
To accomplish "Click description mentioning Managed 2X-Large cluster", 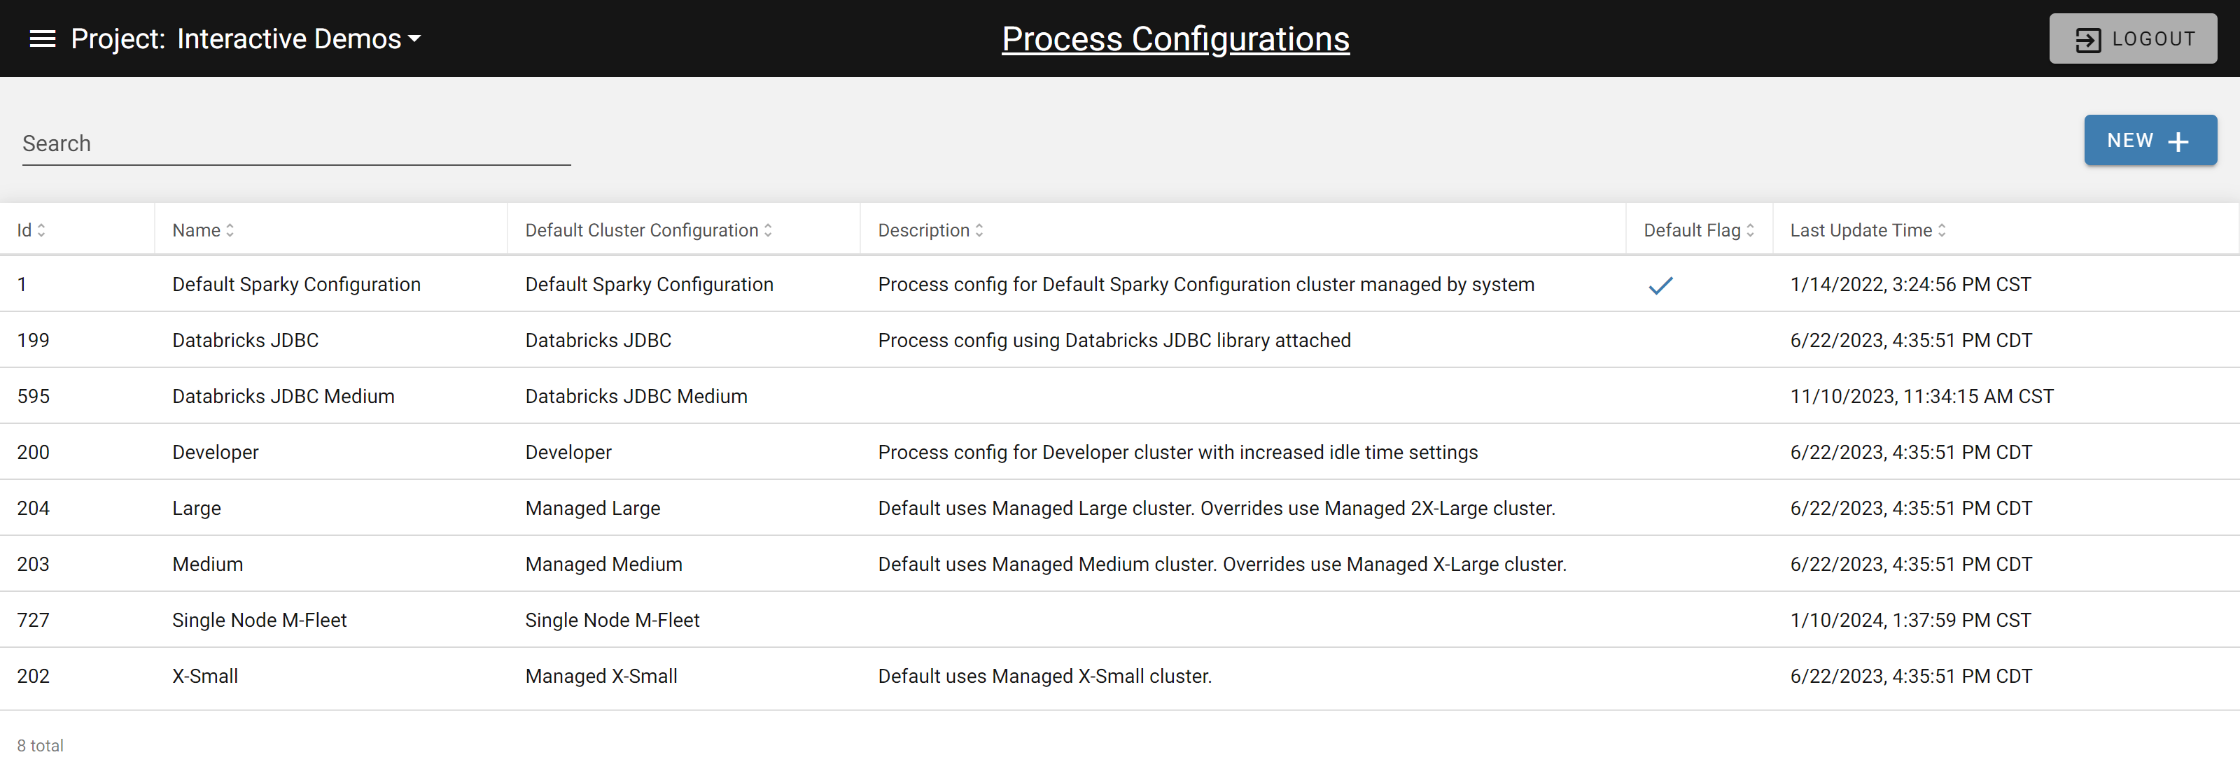I will (1217, 509).
